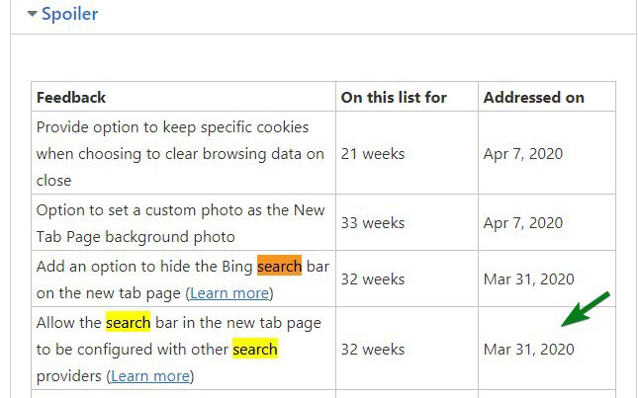Select Apr 7, 2020 in the specific cookies row
Image resolution: width=638 pixels, height=398 pixels.
pyautogui.click(x=523, y=154)
